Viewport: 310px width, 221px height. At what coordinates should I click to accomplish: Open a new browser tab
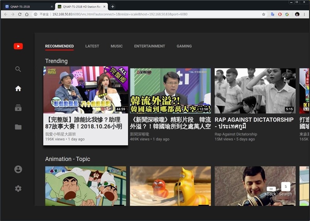pos(112,7)
